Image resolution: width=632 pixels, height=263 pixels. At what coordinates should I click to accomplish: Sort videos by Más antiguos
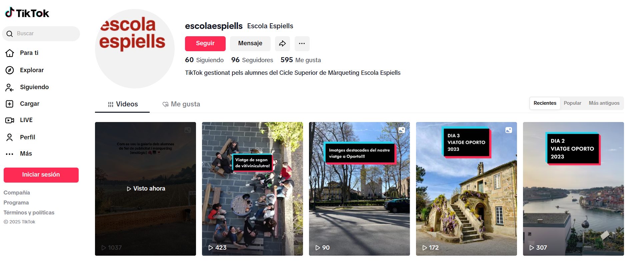point(604,103)
